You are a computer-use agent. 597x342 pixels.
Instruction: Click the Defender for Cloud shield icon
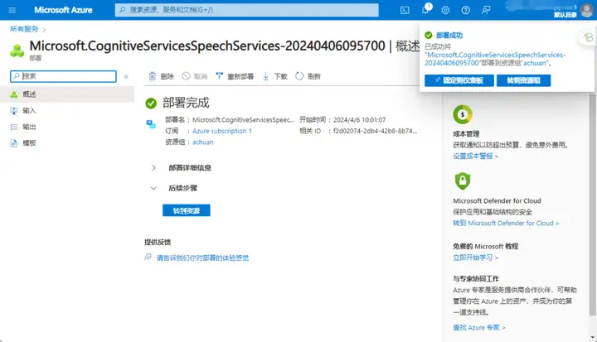coord(463,181)
